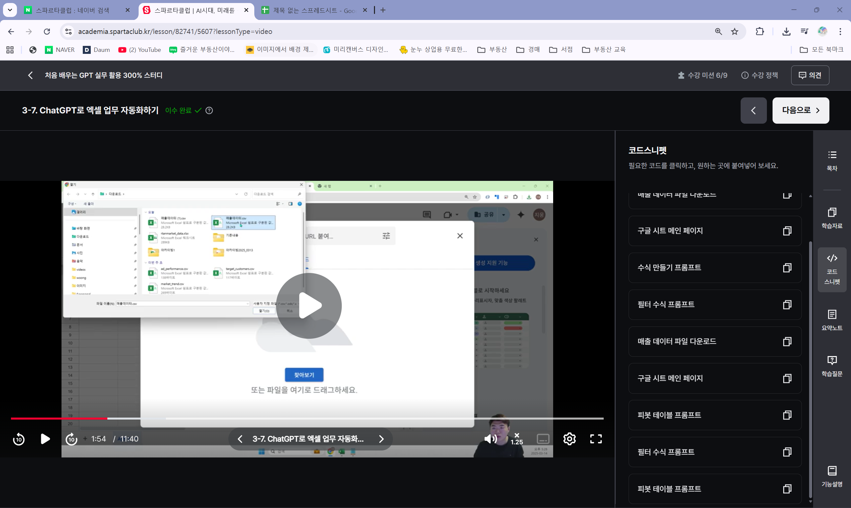Select the 코드 스니펫 sidebar icon

[x=832, y=269]
